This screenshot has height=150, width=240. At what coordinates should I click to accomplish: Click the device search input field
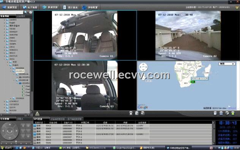12,12
